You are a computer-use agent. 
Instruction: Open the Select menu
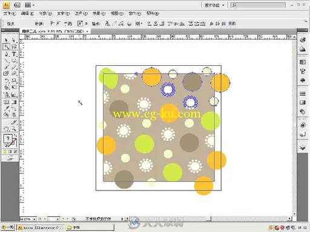[81, 13]
